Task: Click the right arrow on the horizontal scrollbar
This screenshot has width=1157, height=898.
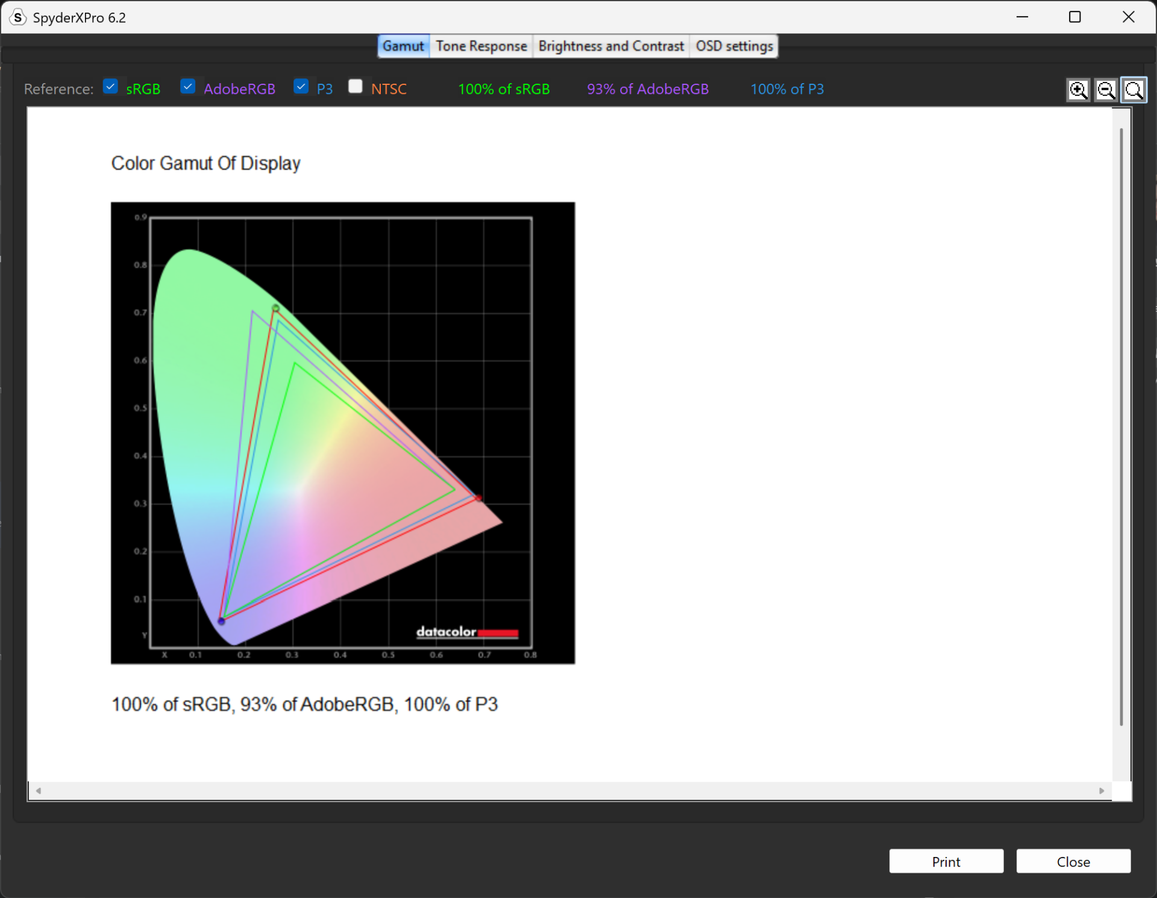Action: tap(1103, 791)
